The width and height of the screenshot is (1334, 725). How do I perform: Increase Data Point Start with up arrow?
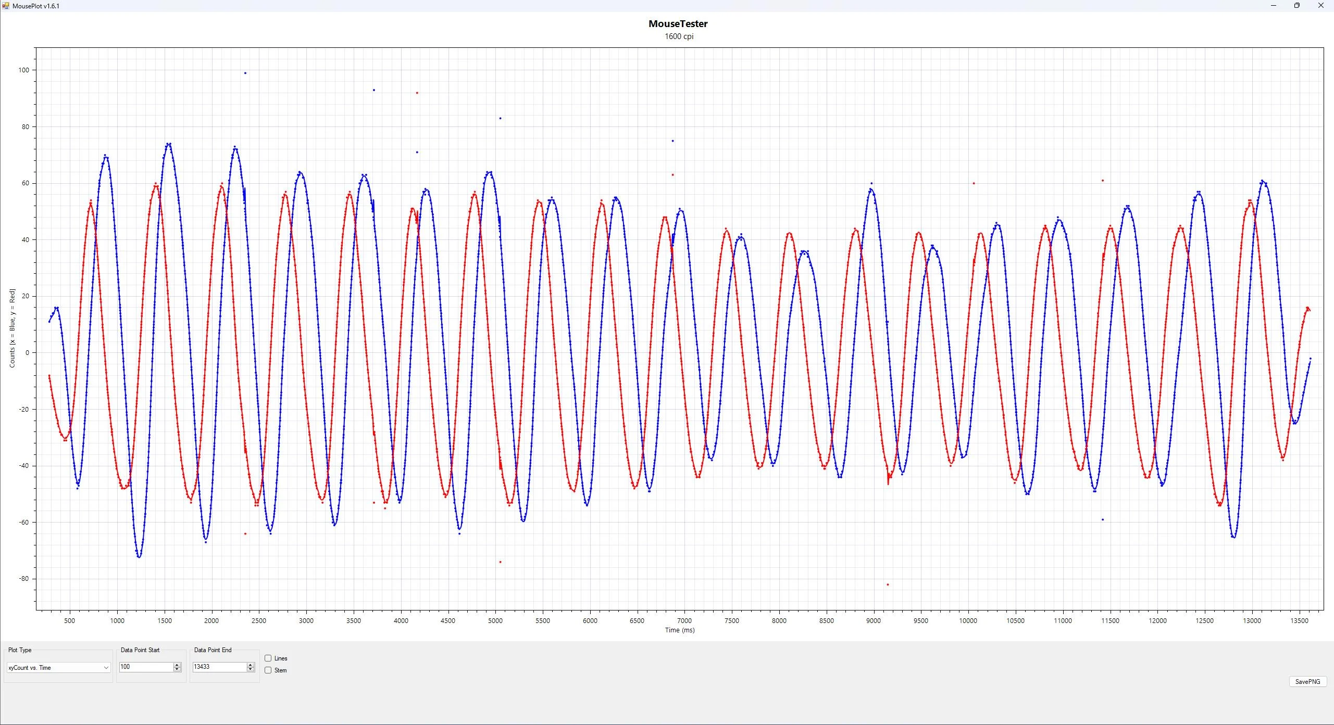click(177, 665)
